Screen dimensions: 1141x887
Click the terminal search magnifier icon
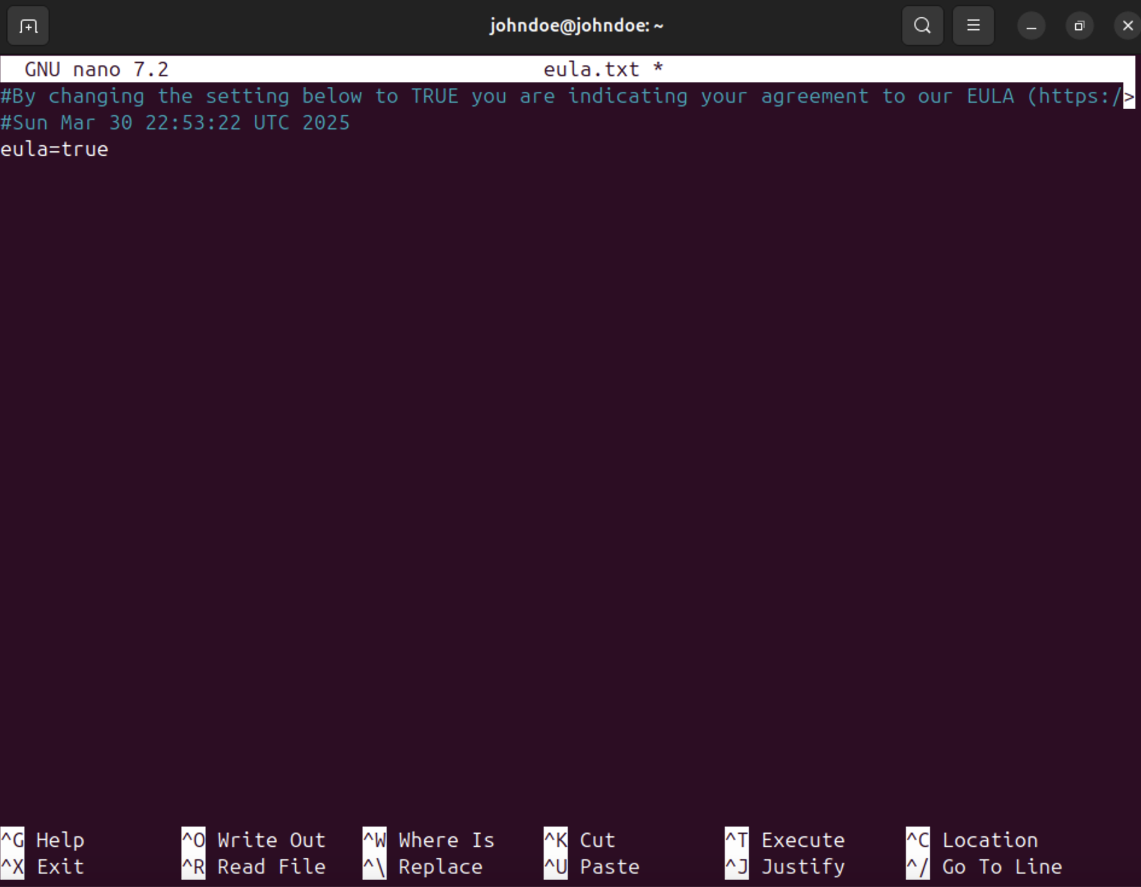[x=922, y=26]
